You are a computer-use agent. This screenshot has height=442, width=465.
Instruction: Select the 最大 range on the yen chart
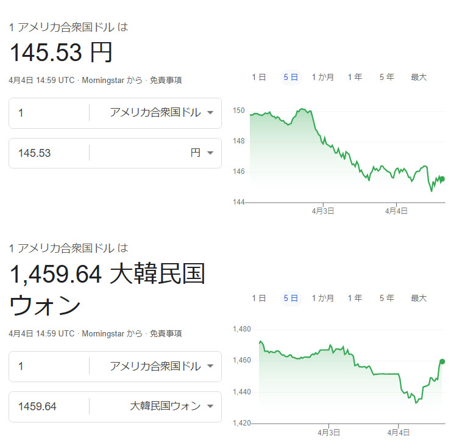[x=419, y=78]
